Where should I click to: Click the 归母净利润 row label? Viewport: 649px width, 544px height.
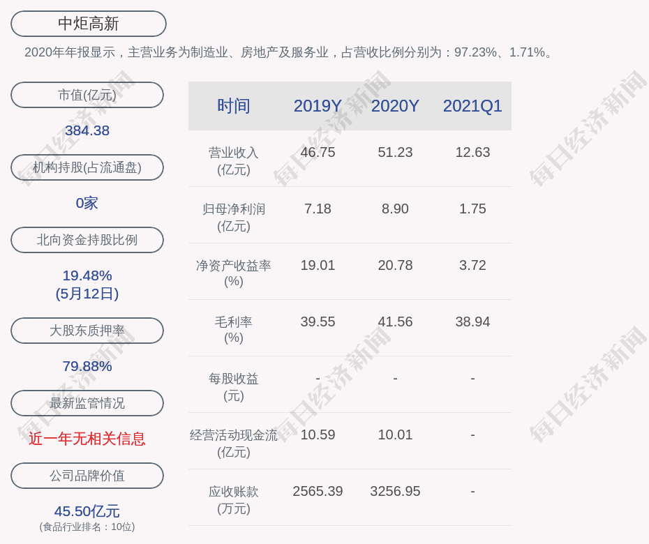coord(234,218)
